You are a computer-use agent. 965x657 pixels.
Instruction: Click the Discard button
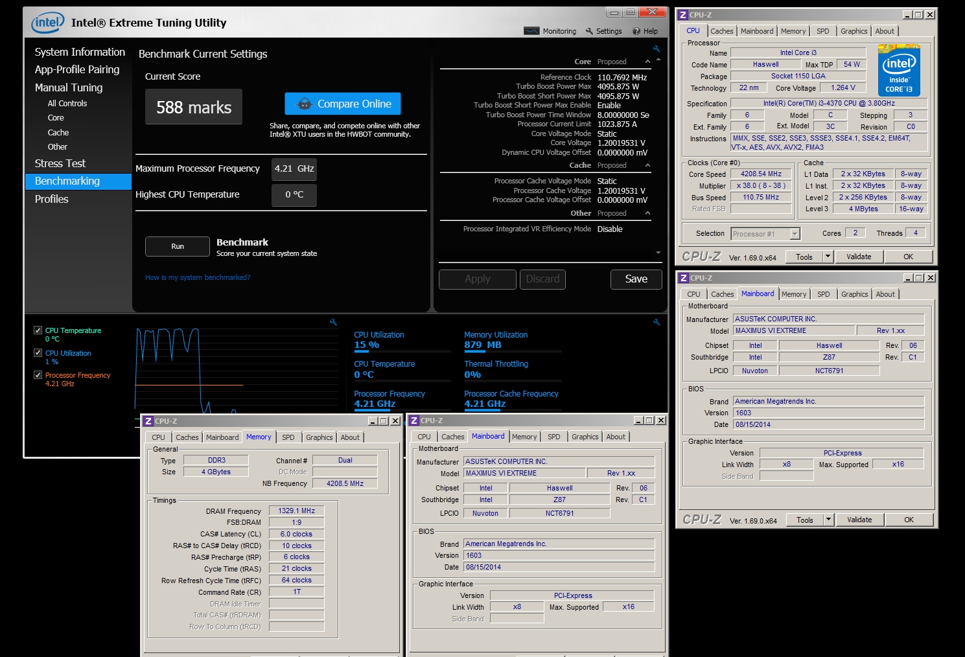[x=542, y=279]
